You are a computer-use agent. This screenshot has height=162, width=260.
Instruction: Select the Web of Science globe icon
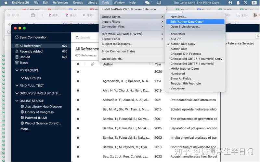pyautogui.click(x=22, y=123)
